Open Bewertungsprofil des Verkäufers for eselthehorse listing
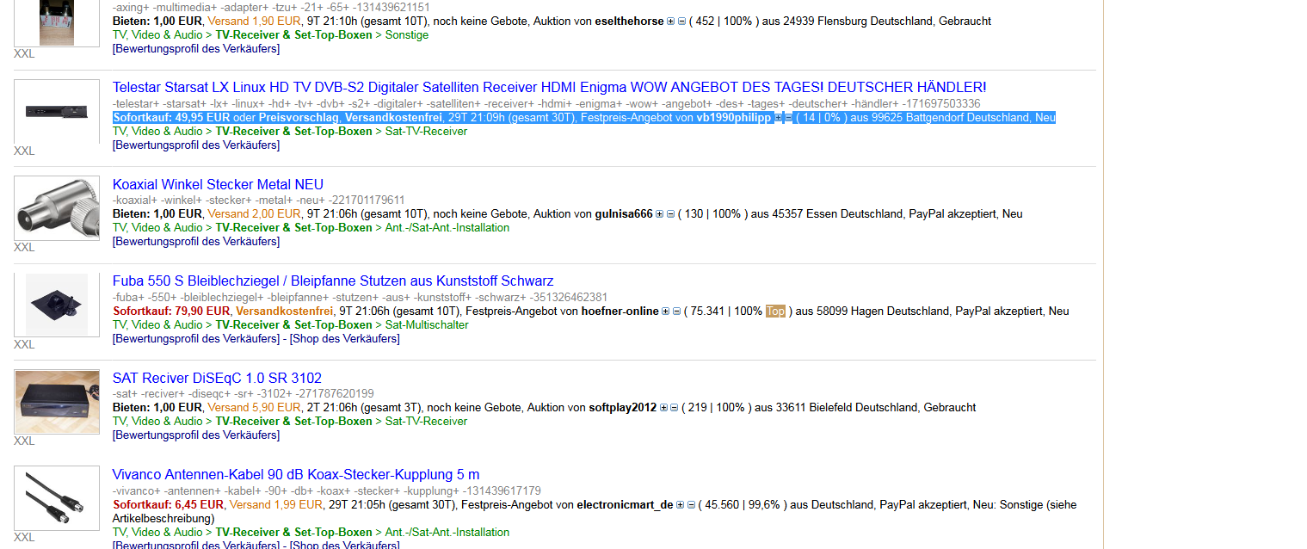Viewport: 1307px width, 549px height. coord(196,49)
